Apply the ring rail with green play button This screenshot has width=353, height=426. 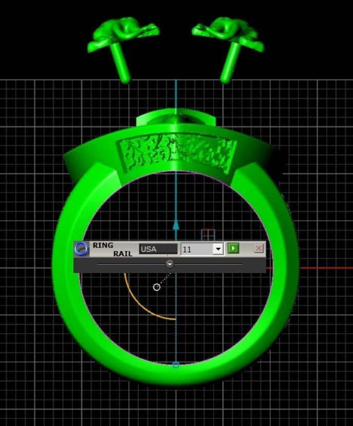coord(233,248)
